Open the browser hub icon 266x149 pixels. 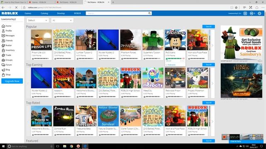[244, 7]
